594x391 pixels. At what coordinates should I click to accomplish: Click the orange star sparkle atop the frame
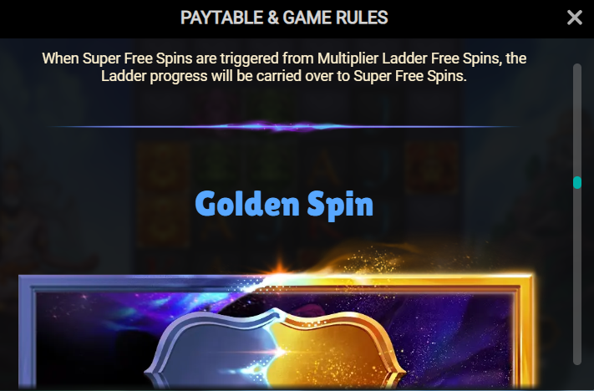pos(280,267)
